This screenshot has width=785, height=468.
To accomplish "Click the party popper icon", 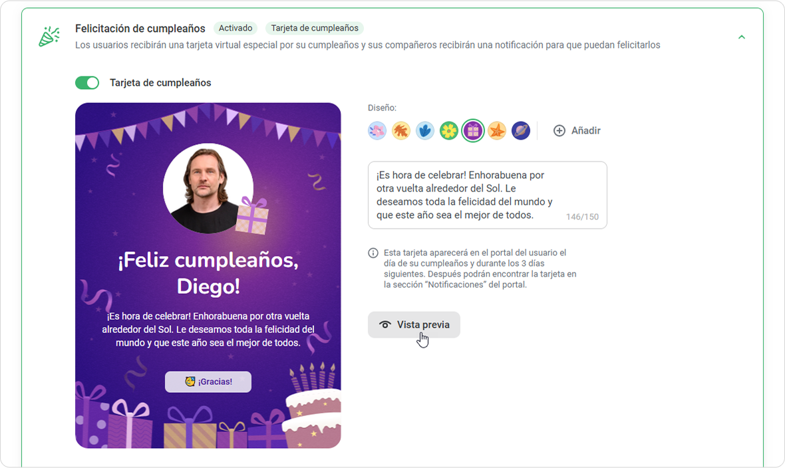I will [x=49, y=37].
